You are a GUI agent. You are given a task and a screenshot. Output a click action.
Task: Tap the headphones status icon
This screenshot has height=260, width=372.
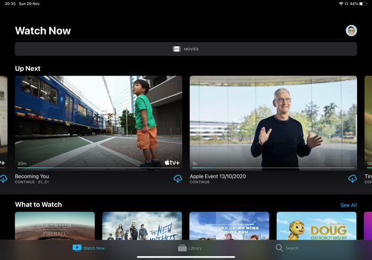346,4
